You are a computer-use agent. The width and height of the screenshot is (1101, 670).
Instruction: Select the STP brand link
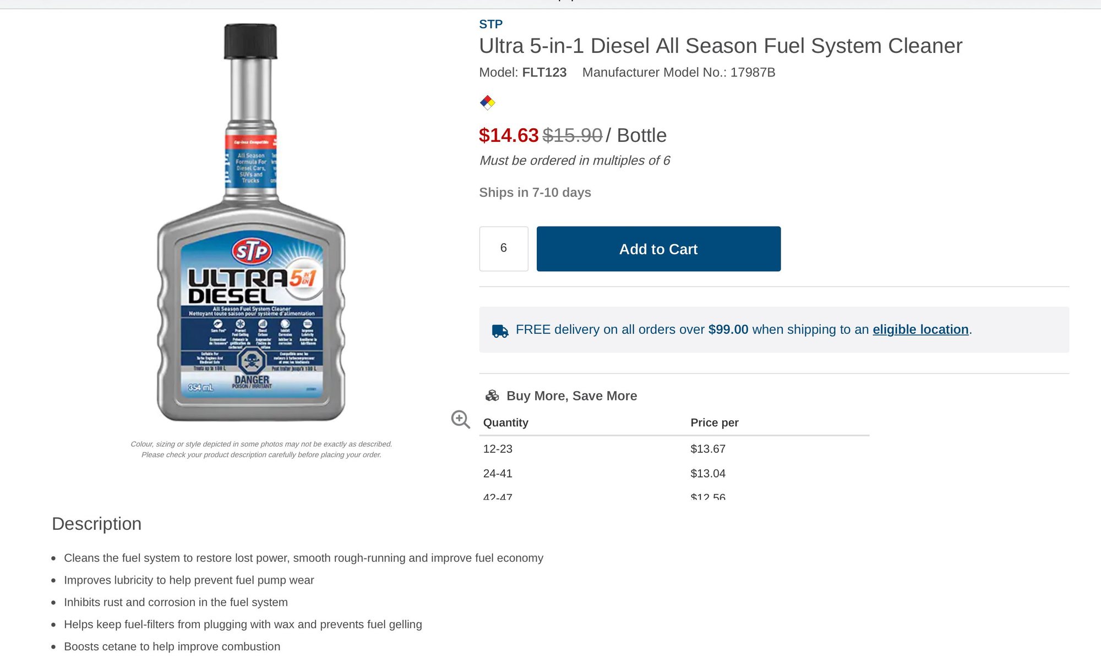pos(490,24)
